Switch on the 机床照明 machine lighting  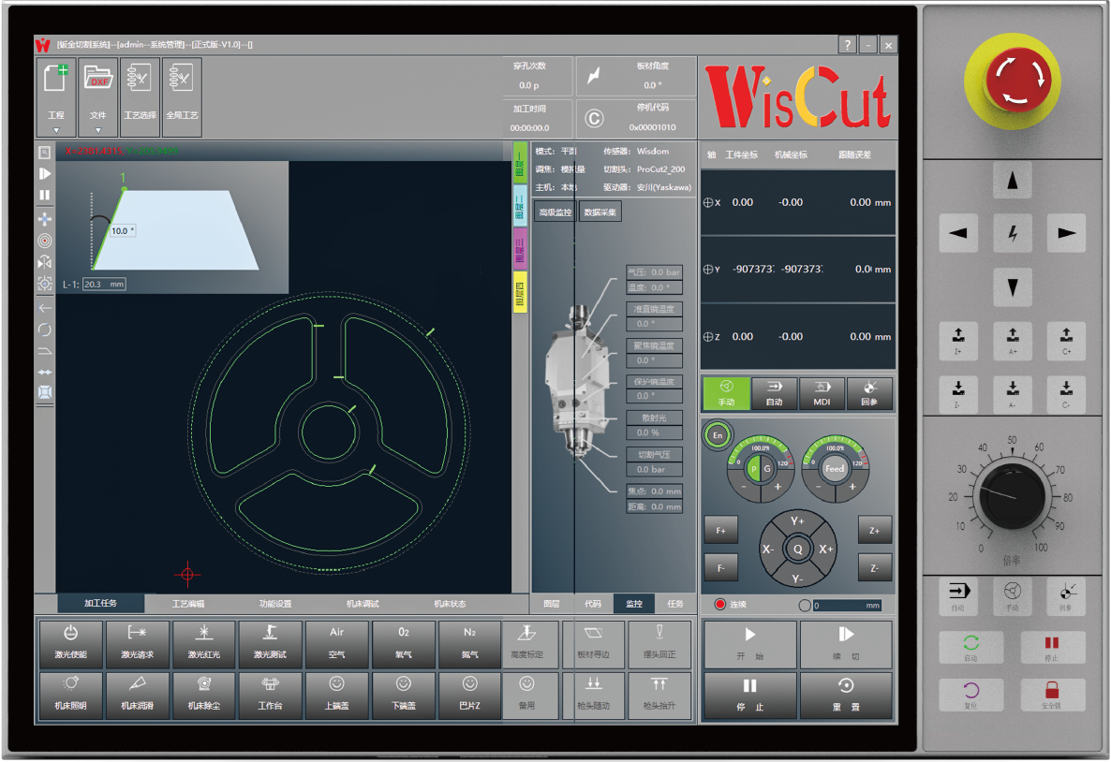point(70,696)
